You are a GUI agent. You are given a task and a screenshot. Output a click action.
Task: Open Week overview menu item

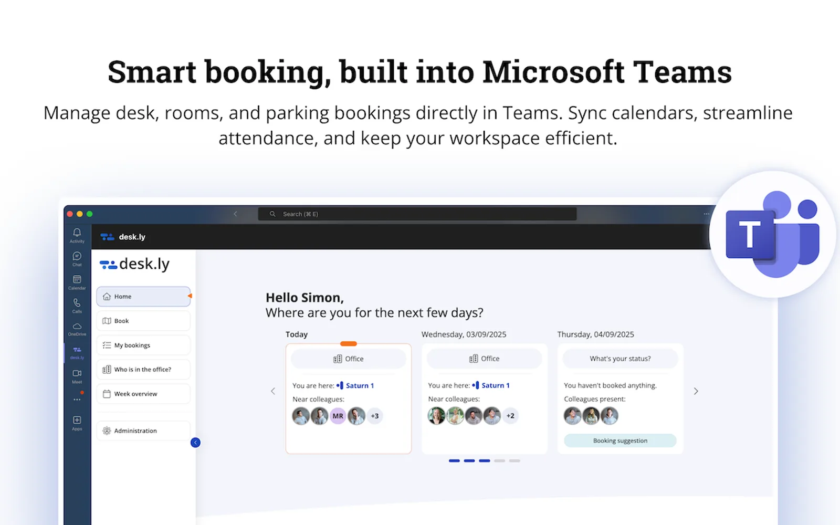[x=143, y=394]
